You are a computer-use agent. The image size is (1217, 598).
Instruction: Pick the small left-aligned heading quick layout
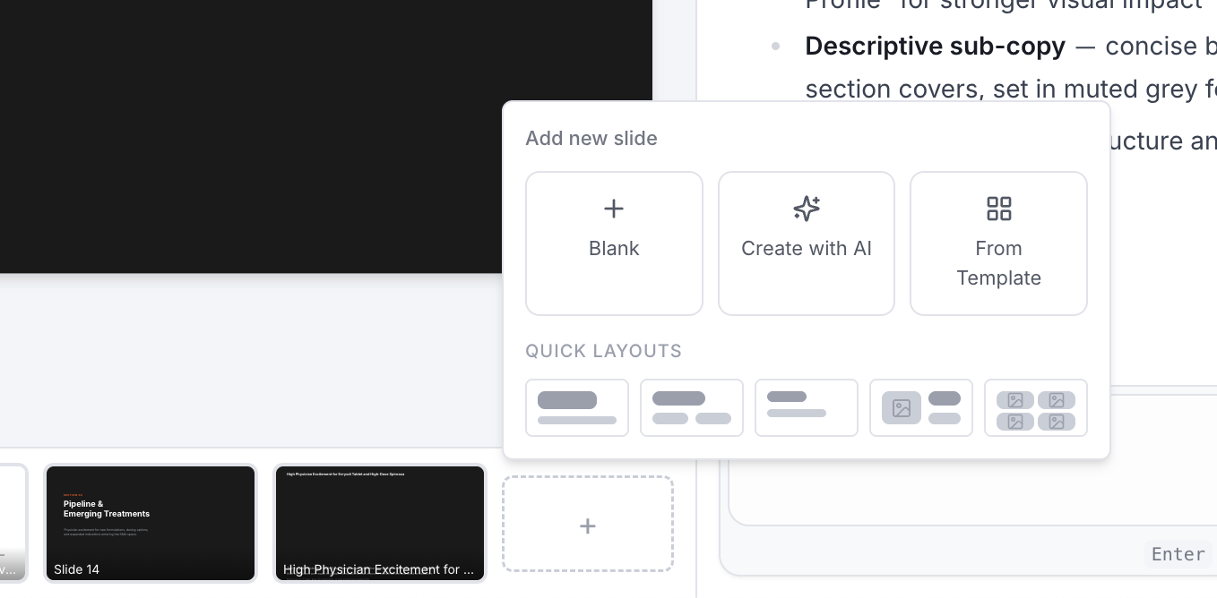pos(807,408)
